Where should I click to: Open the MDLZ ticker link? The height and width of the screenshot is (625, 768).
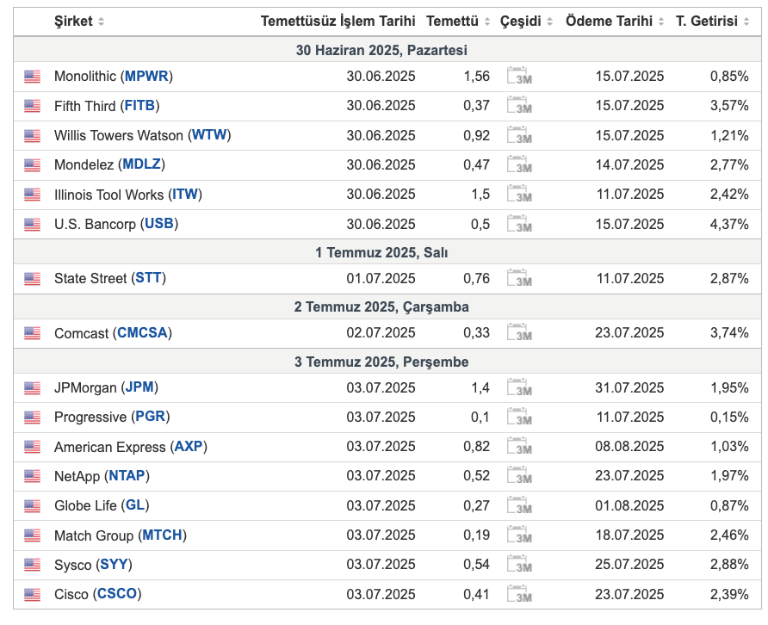pyautogui.click(x=141, y=164)
